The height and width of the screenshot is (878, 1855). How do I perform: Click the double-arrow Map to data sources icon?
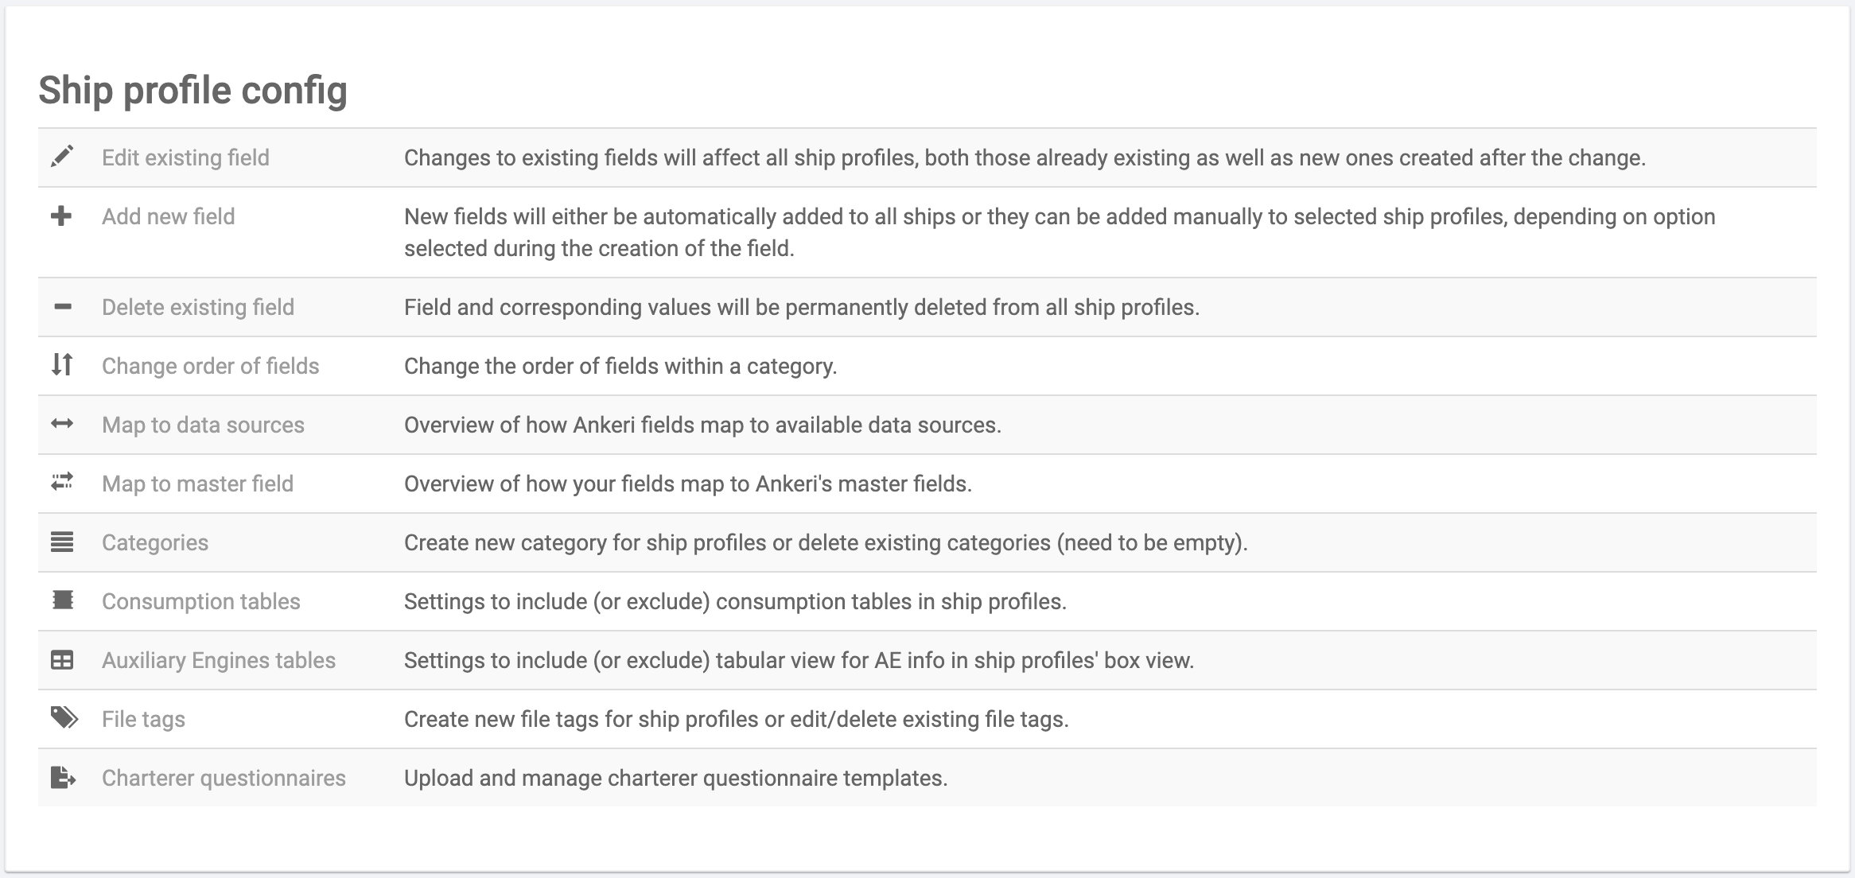coord(62,424)
